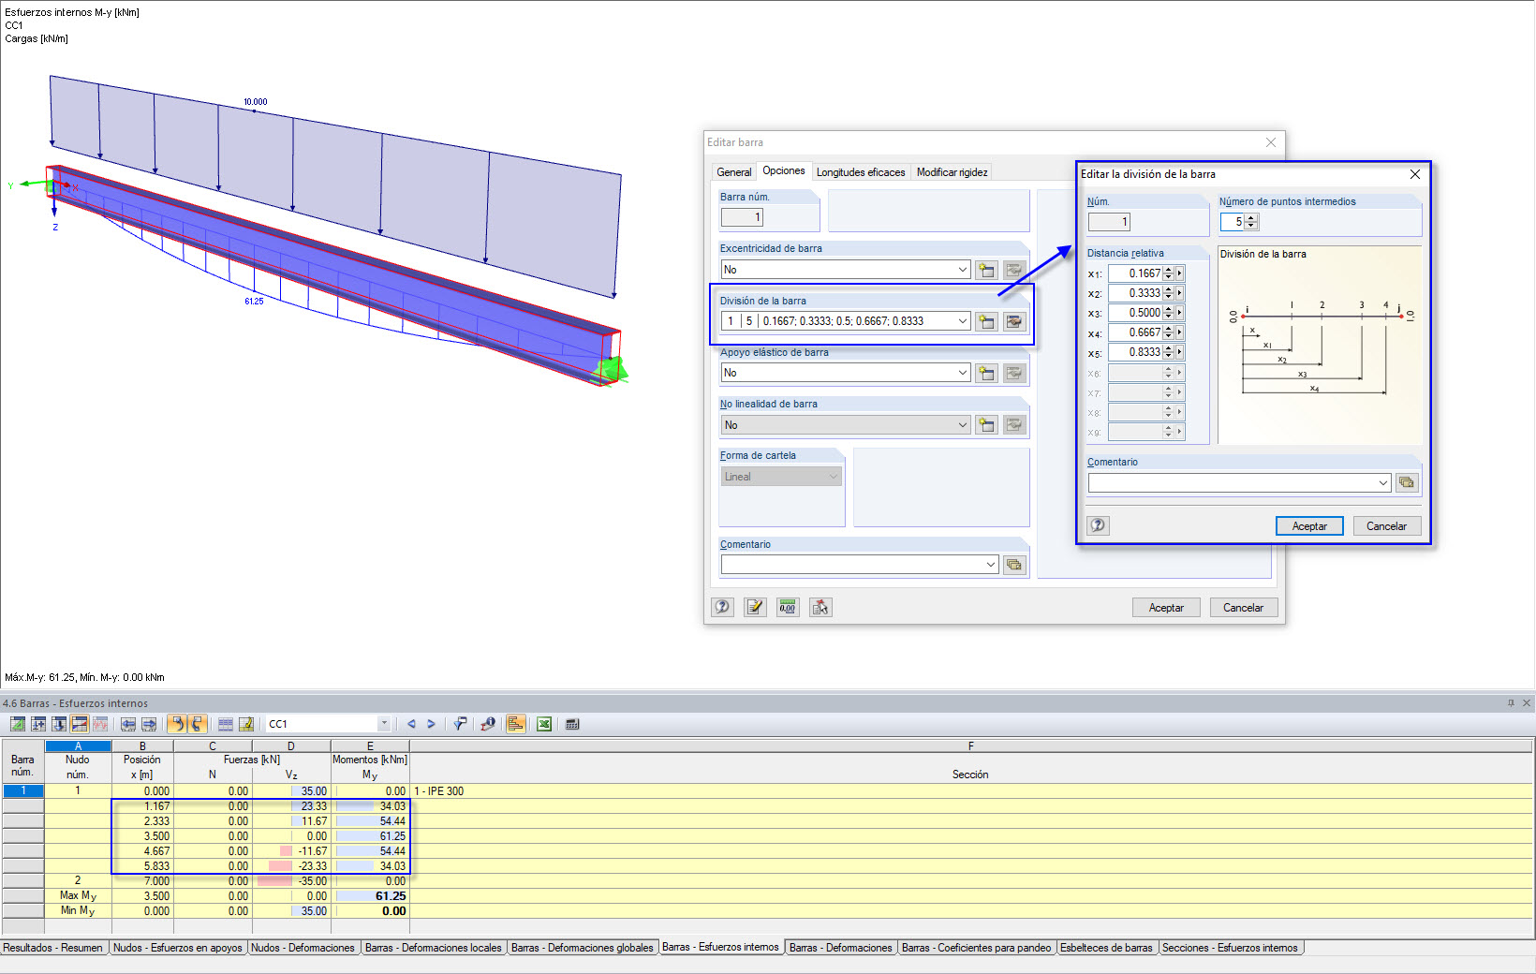Click Cancelar in Editar barra dialog
This screenshot has width=1536, height=974.
(x=1243, y=608)
